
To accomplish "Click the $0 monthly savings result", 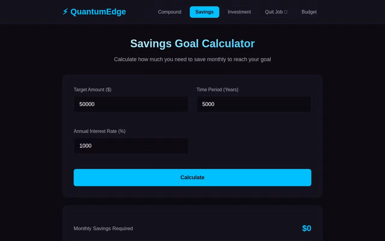I will 306,228.
